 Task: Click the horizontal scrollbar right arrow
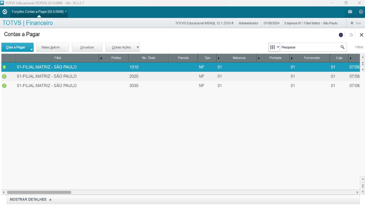click(x=358, y=192)
